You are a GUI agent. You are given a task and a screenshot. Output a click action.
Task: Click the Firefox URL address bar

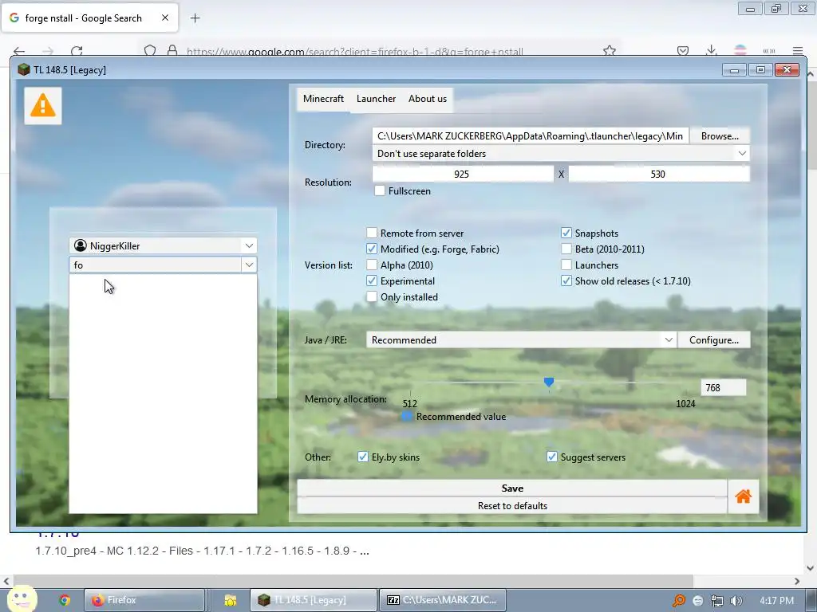tap(381, 51)
